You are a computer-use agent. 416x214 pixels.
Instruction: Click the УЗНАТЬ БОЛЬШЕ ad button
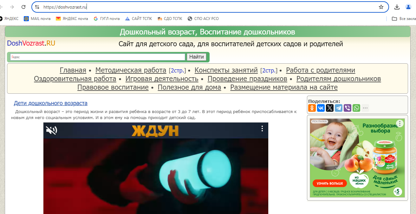pyautogui.click(x=329, y=183)
